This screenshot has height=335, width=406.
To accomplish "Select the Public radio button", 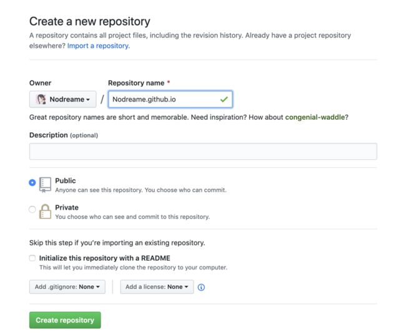I will tap(32, 183).
